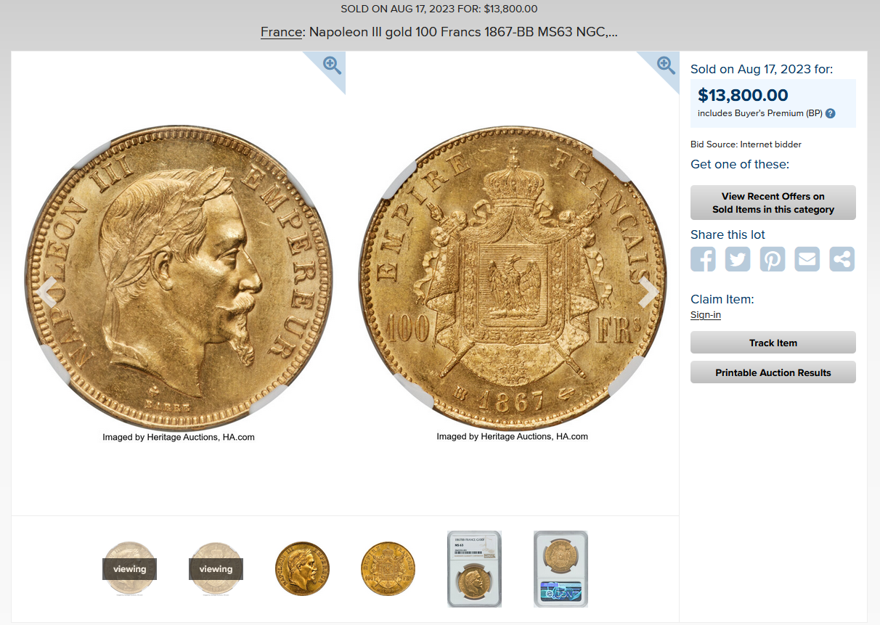
Task: Click the Track Item button
Action: coord(773,343)
